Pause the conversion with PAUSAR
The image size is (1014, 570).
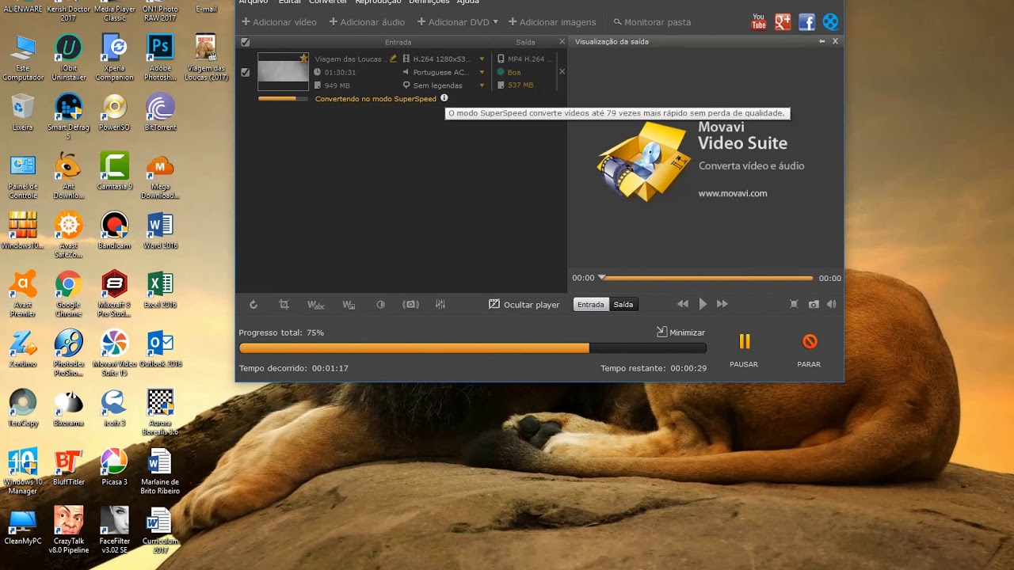pyautogui.click(x=744, y=350)
